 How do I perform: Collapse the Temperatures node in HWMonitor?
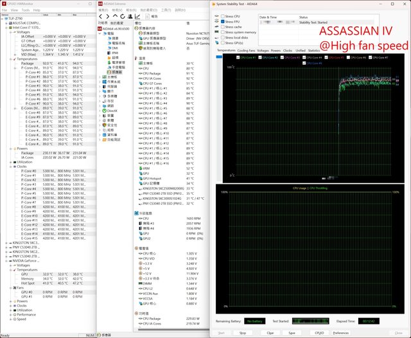click(x=11, y=58)
